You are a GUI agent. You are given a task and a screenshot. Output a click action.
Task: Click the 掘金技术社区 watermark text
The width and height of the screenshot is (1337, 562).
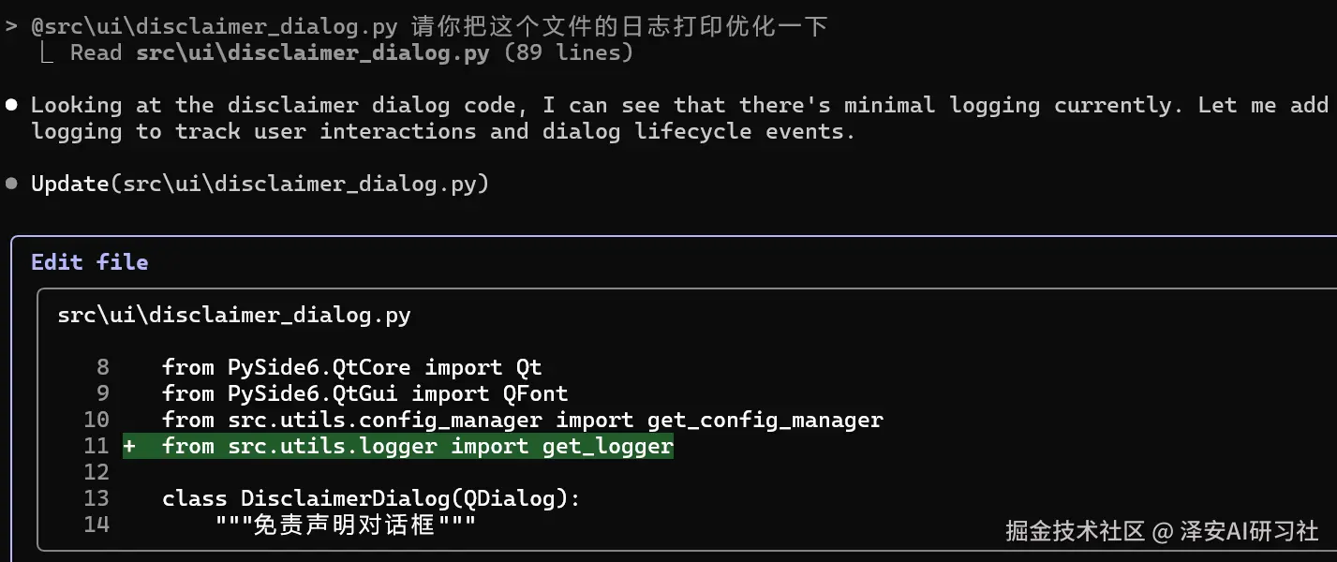pos(1075,532)
